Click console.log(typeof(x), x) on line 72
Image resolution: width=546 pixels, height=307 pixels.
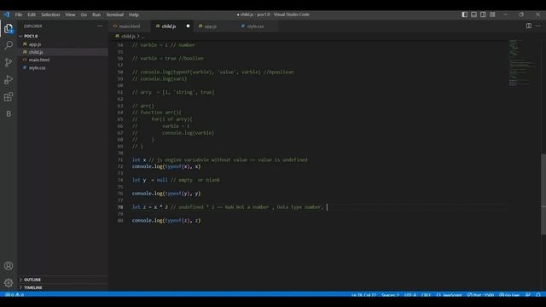tap(166, 167)
